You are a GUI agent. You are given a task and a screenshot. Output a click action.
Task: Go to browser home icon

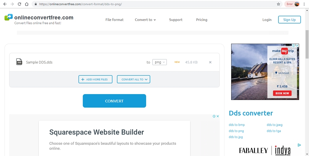pyautogui.click(x=27, y=4)
